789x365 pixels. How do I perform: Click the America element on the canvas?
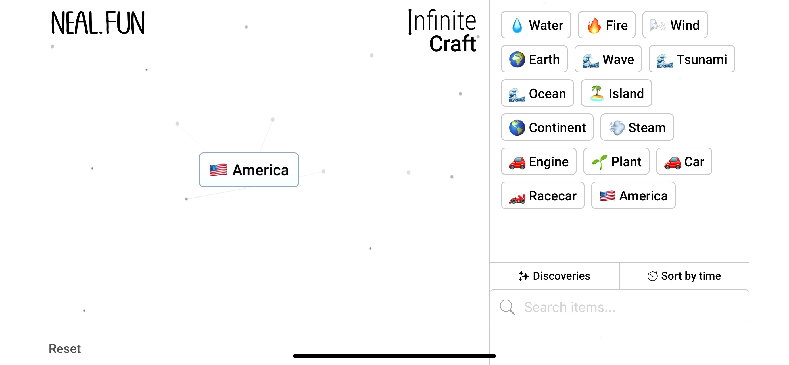point(249,170)
